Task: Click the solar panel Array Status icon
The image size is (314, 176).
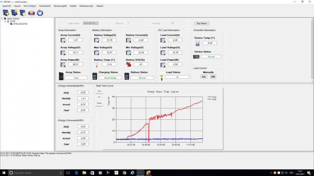Action: [x=61, y=76]
